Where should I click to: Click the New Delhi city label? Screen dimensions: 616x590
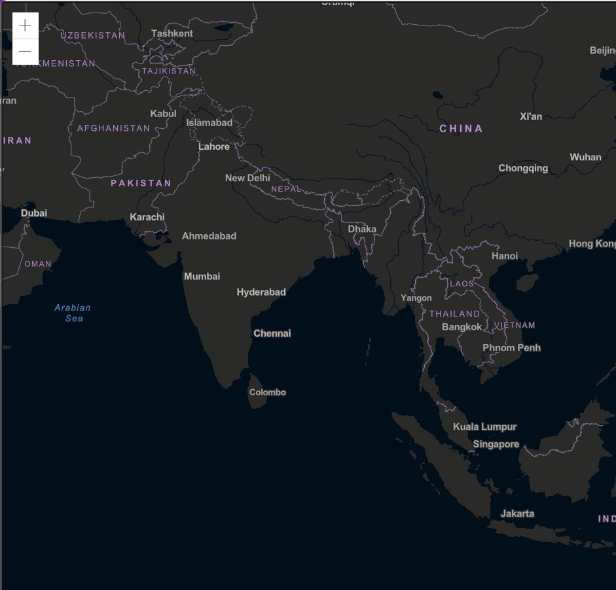tap(247, 178)
